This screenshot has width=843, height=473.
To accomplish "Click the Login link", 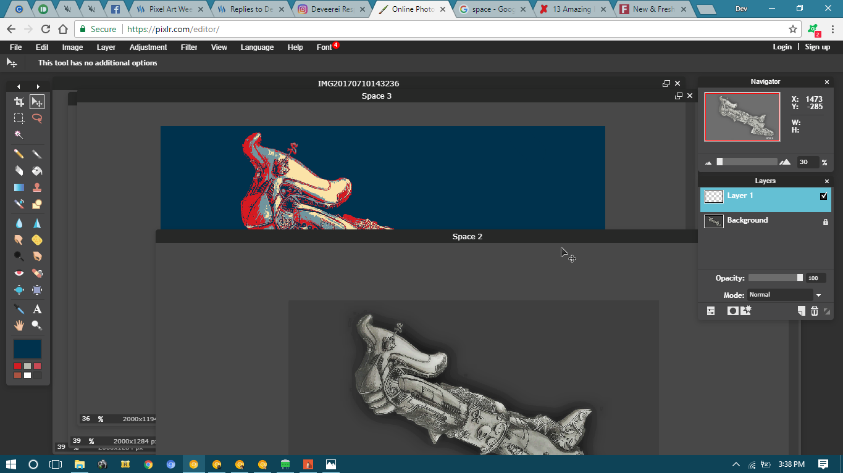I will (x=782, y=47).
